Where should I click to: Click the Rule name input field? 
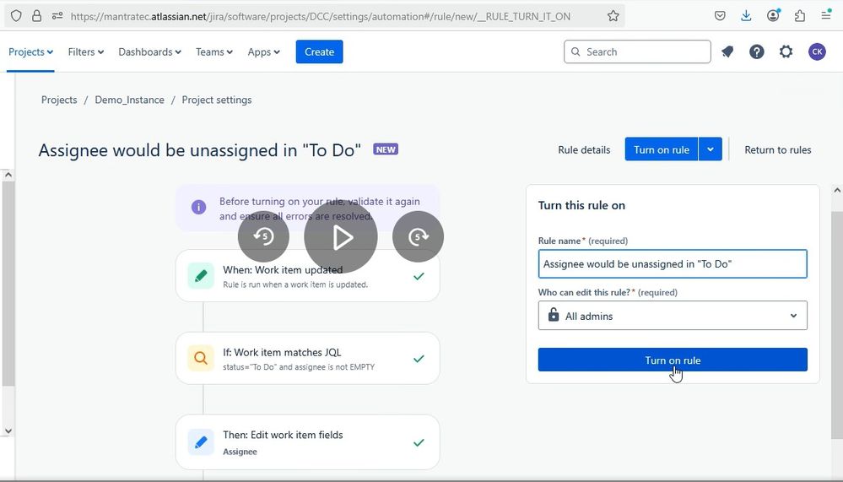pyautogui.click(x=673, y=263)
